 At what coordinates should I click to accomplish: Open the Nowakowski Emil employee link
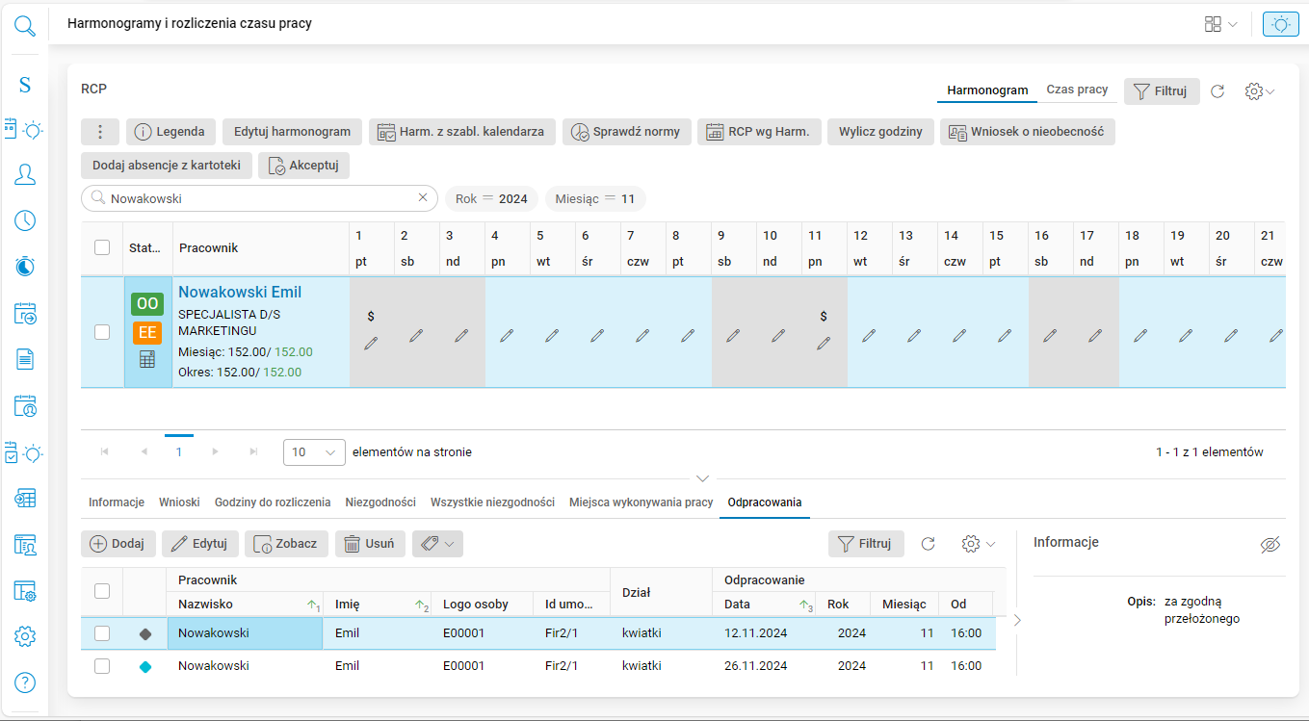tap(240, 293)
